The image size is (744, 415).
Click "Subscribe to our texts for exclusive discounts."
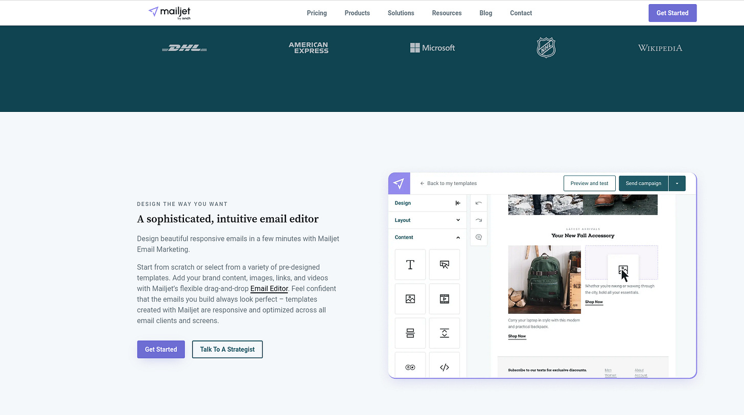click(x=547, y=370)
